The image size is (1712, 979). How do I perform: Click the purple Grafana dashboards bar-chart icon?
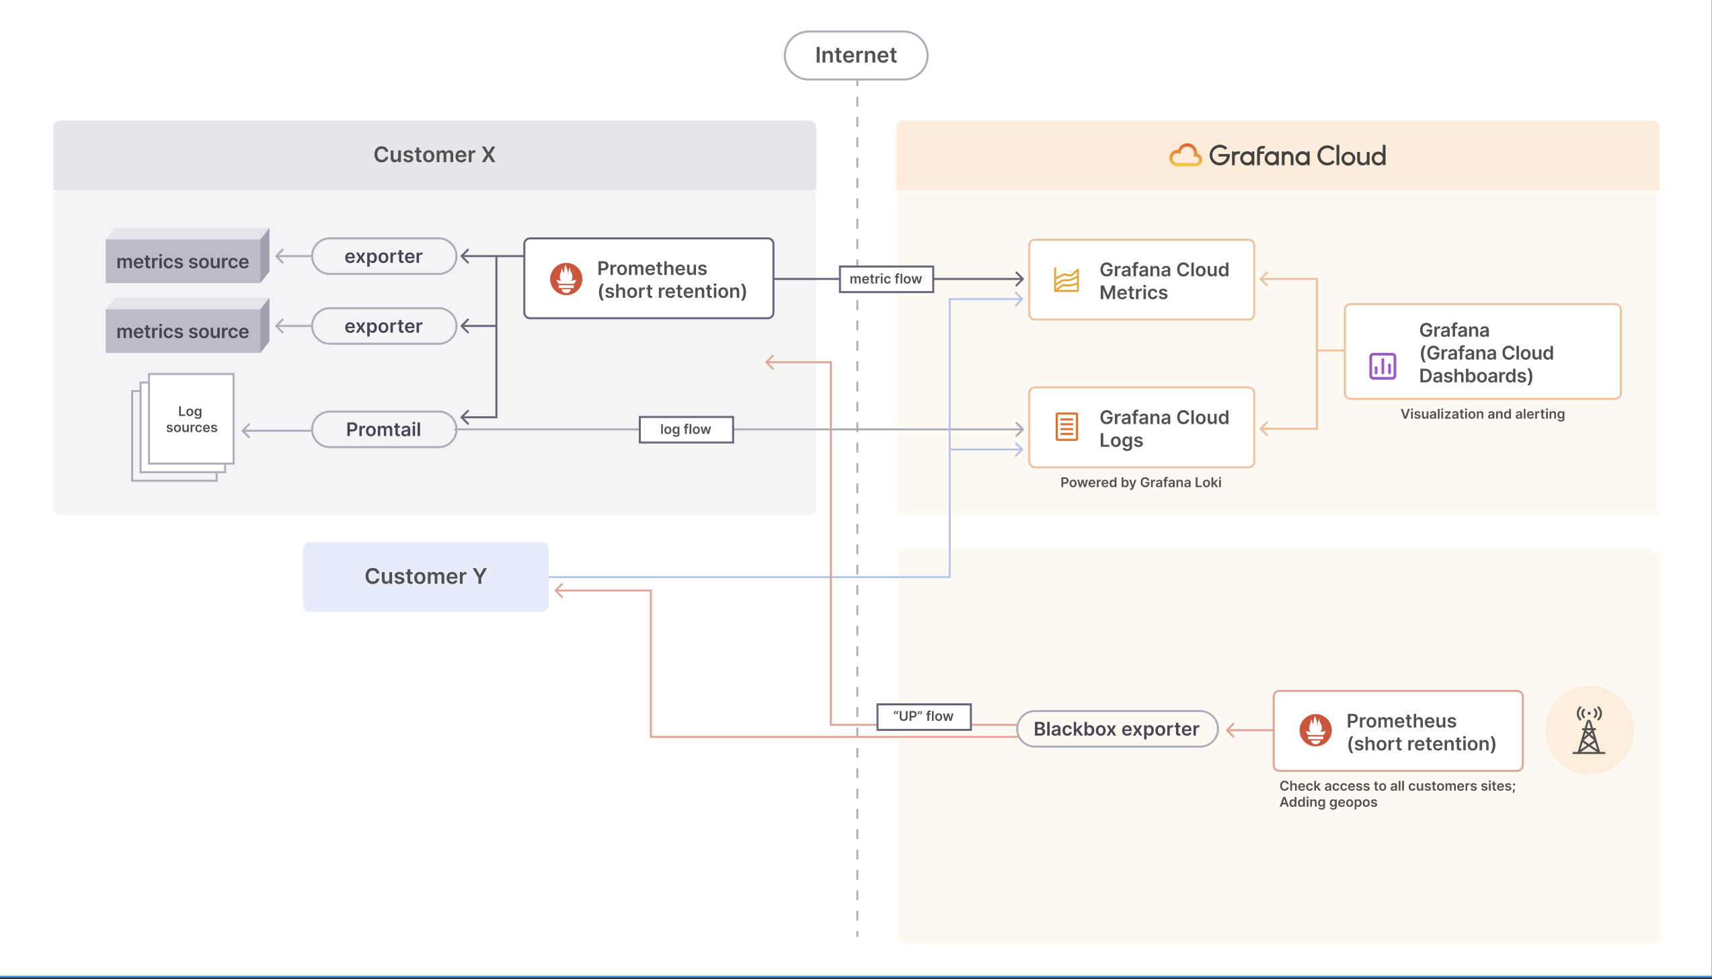coord(1383,366)
